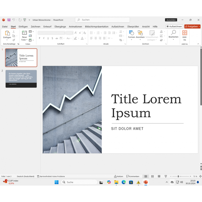The image size is (202, 202).
Task: Toggle the Aufzeichnen record button
Action: (174, 27)
